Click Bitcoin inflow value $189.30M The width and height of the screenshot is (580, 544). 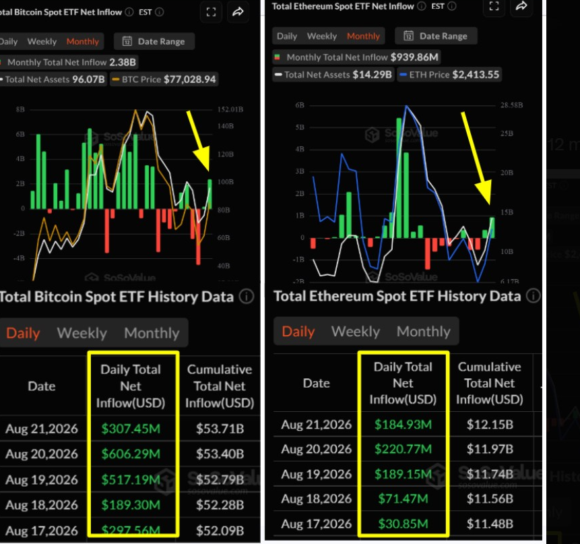coord(131,505)
